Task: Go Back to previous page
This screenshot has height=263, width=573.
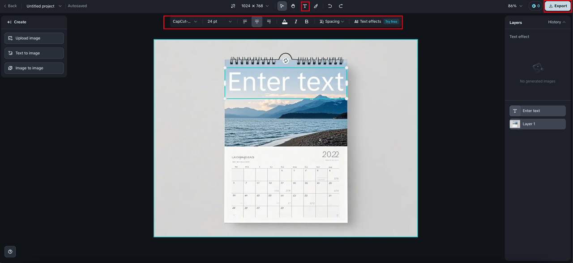Action: pos(10,6)
